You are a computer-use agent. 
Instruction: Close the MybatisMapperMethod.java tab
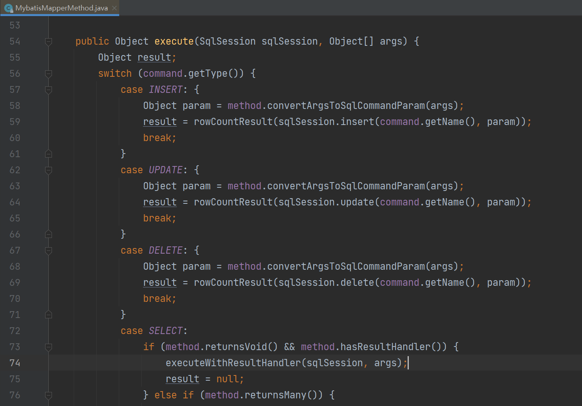pyautogui.click(x=114, y=8)
